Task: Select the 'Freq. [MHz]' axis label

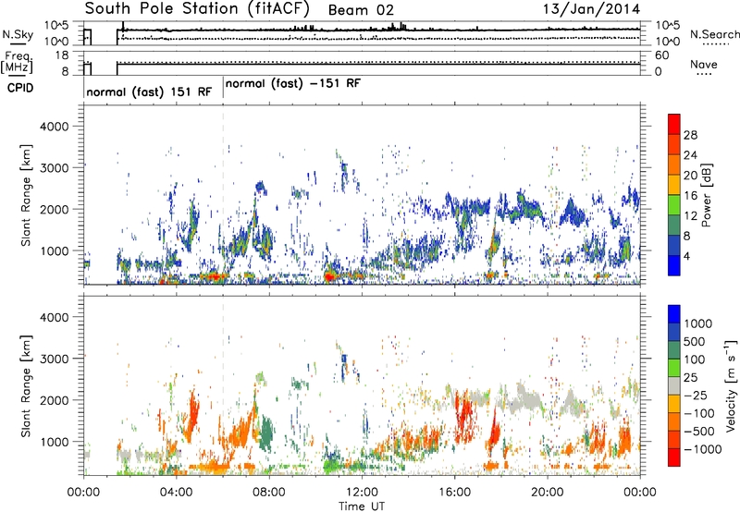Action: pyautogui.click(x=18, y=62)
